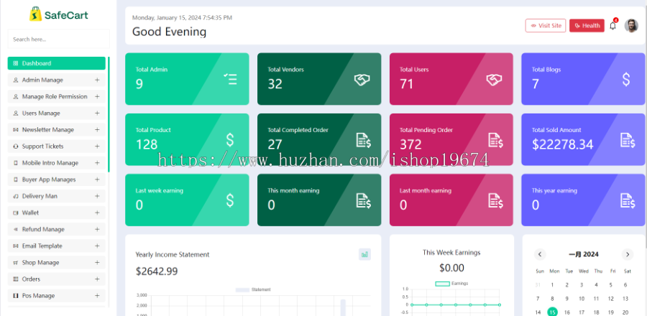Expand the Users Manage plus
The width and height of the screenshot is (647, 316).
click(97, 113)
